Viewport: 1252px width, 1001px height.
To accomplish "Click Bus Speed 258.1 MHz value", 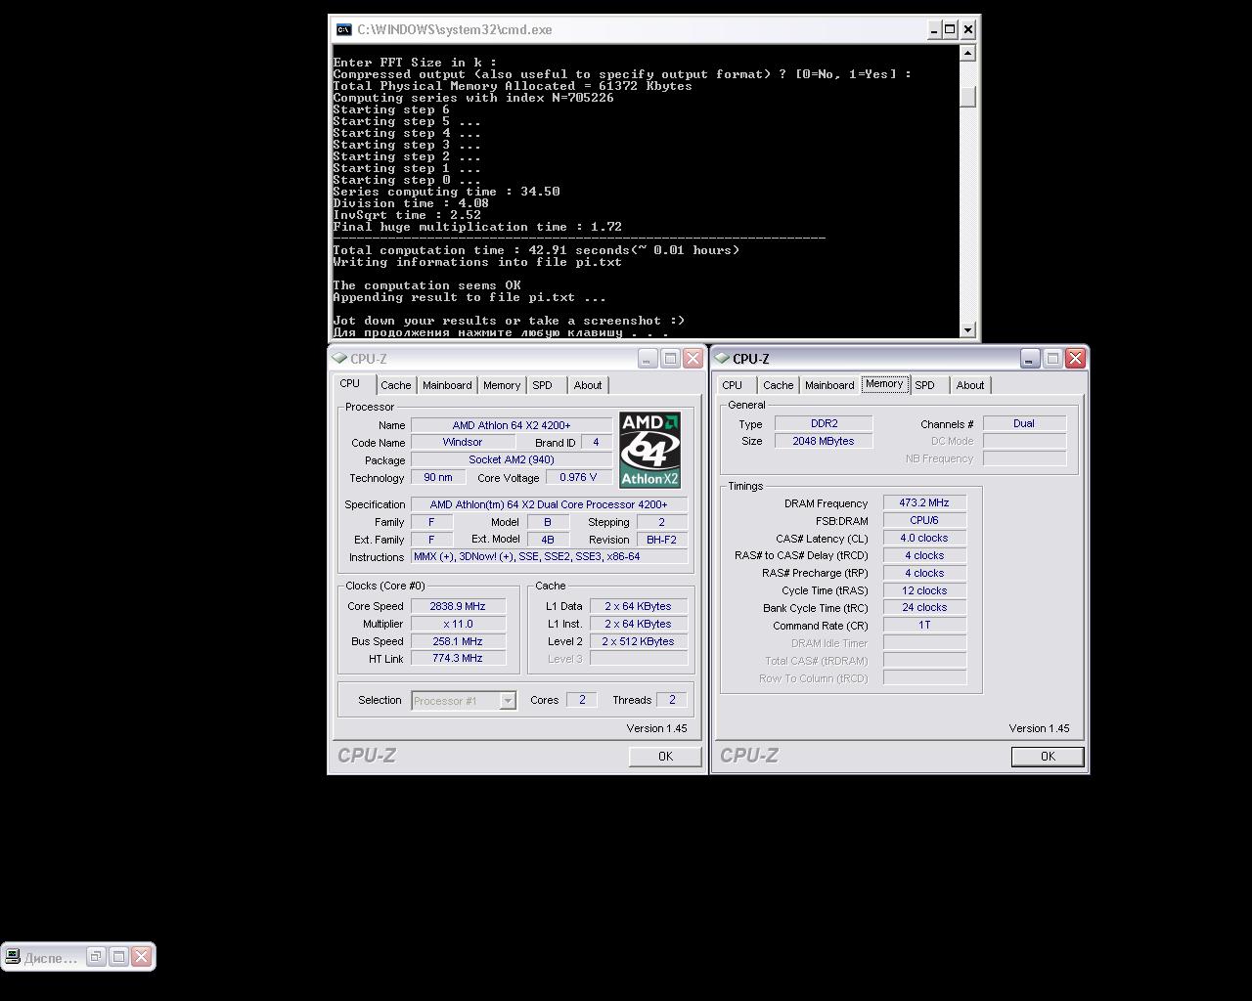I will 458,641.
